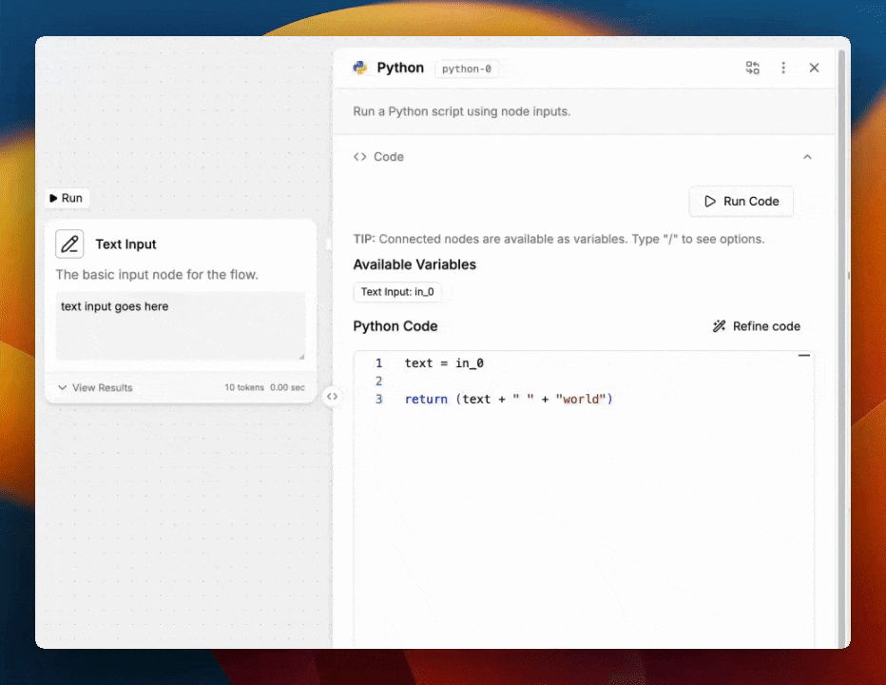Click the resize grip of the text area
Viewport: 886px width, 685px height.
tap(301, 356)
